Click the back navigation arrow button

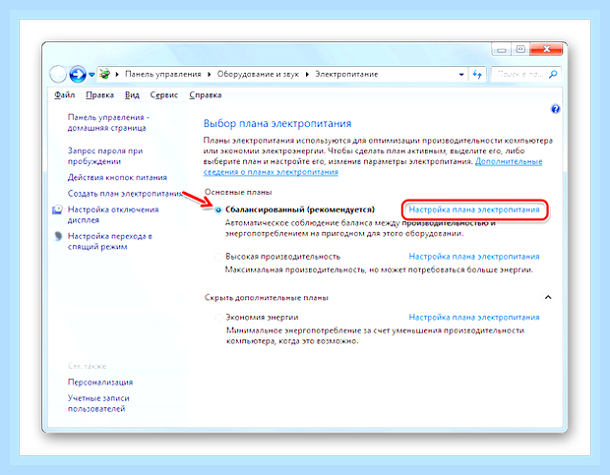click(x=58, y=74)
